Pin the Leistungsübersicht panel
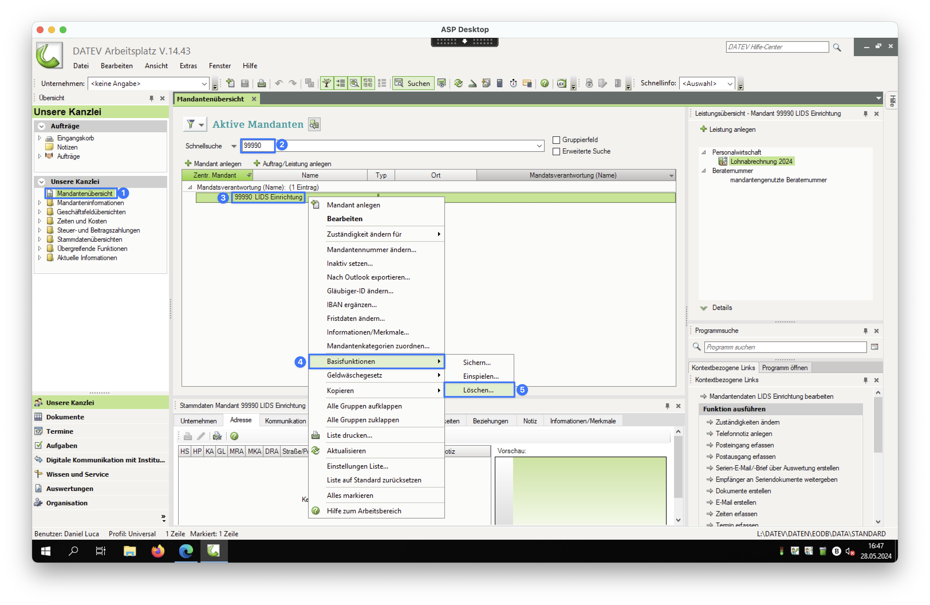Image resolution: width=930 pixels, height=605 pixels. [x=865, y=114]
